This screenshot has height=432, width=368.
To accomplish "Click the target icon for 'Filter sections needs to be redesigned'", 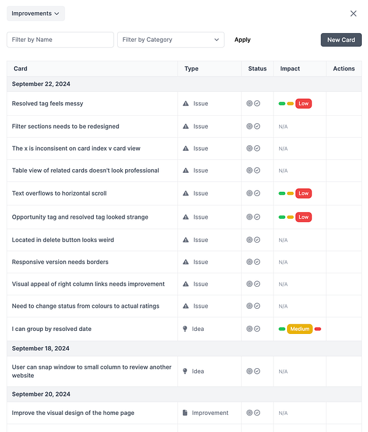I will tap(250, 126).
